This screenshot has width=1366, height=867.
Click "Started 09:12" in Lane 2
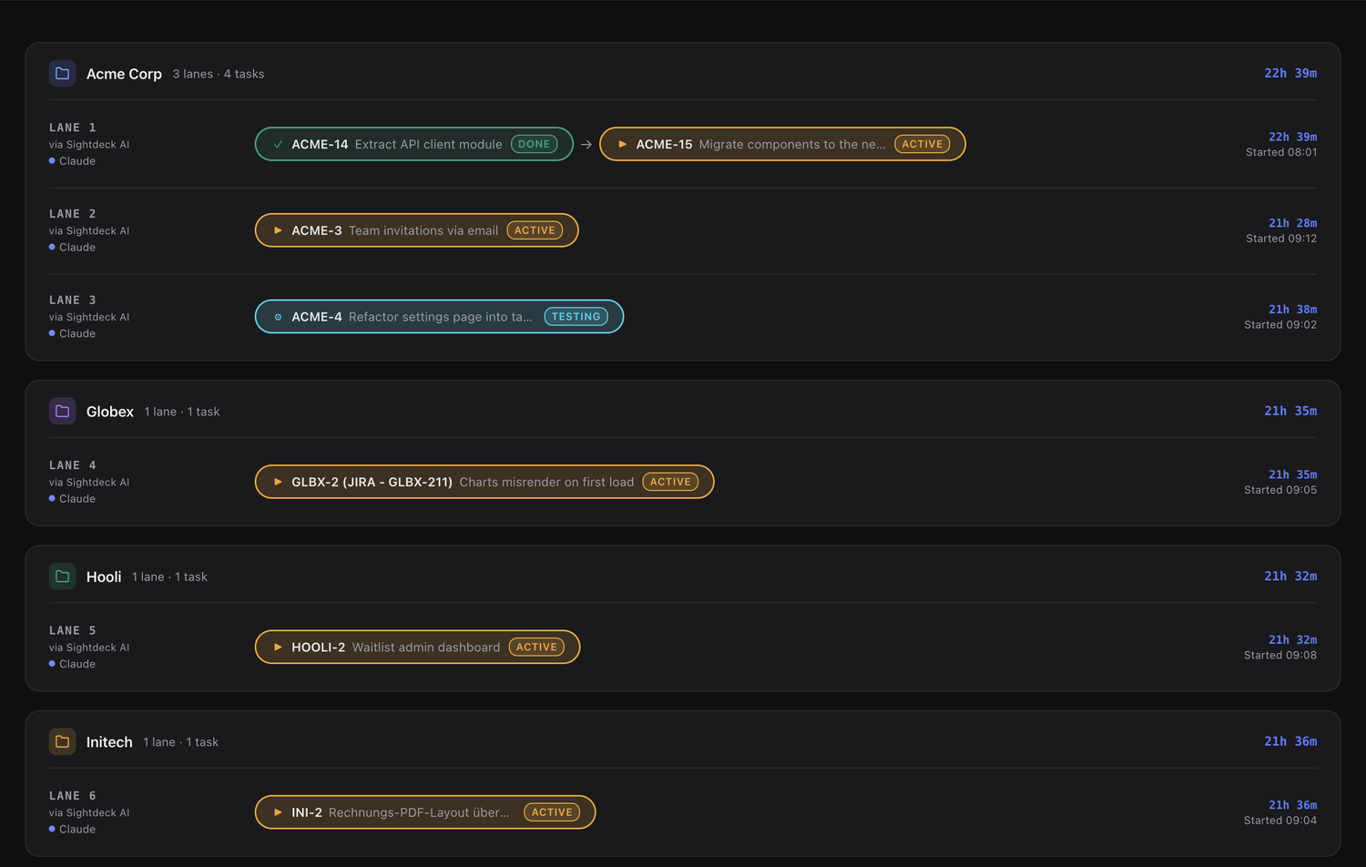pos(1281,239)
